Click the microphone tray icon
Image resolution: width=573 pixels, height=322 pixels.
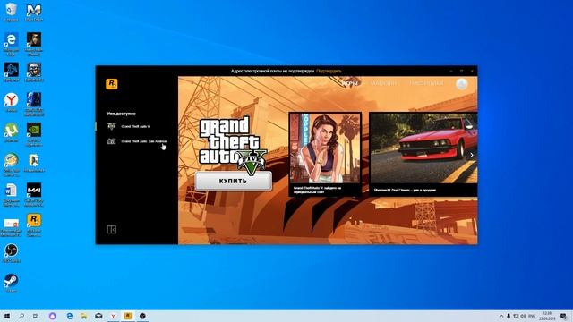point(509,316)
